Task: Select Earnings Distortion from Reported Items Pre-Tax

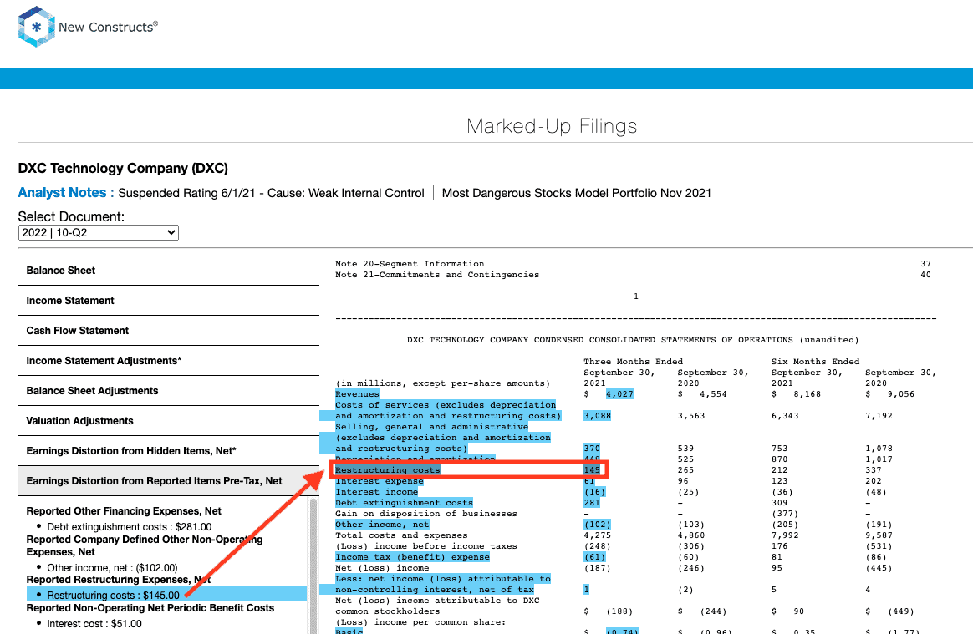Action: click(x=169, y=481)
